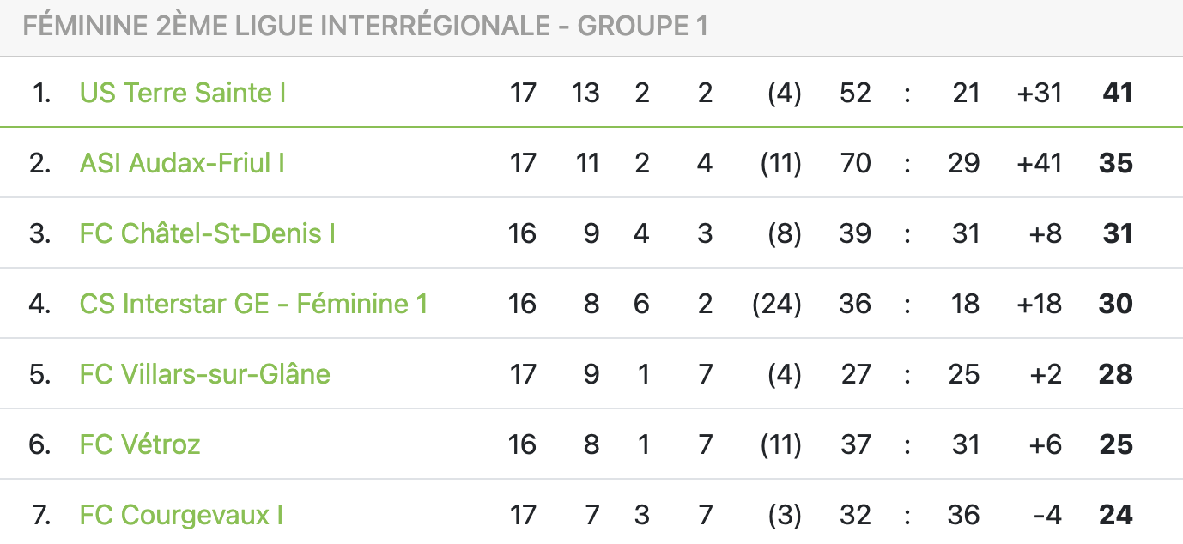Viewport: 1183px width, 544px height.
Task: Click rank number 4. in standings
Action: tap(40, 304)
